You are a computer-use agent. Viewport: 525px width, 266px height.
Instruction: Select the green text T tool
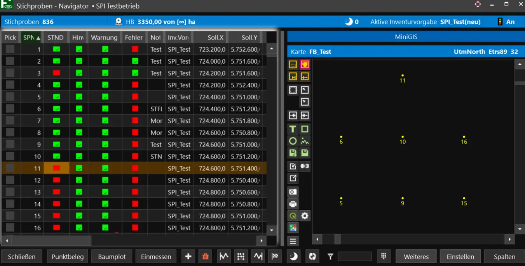(x=293, y=129)
